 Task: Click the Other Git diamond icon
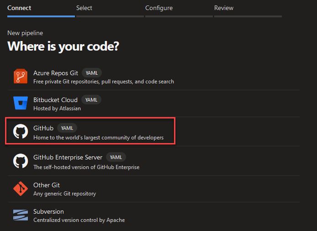click(x=21, y=189)
